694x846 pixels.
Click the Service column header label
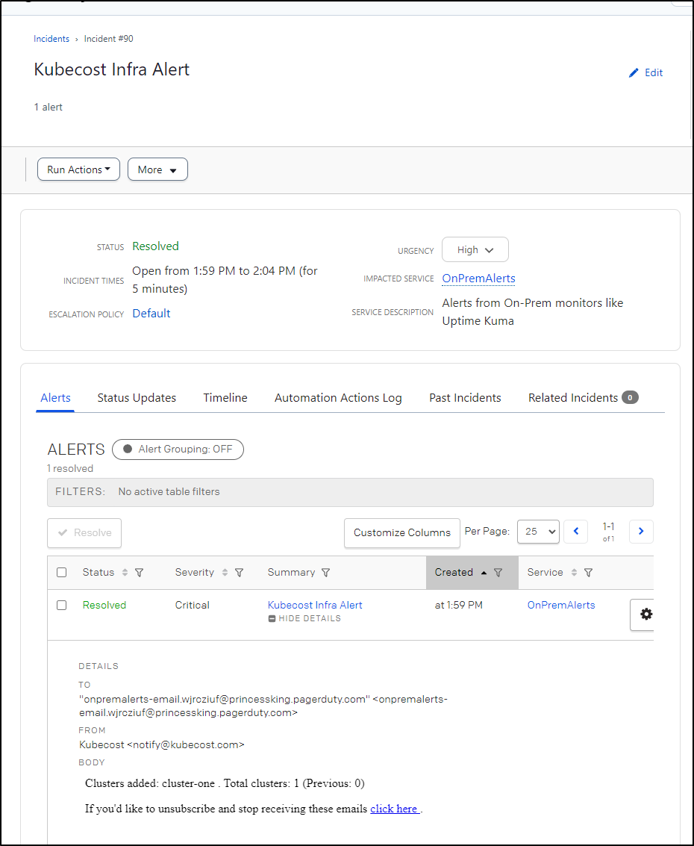545,573
